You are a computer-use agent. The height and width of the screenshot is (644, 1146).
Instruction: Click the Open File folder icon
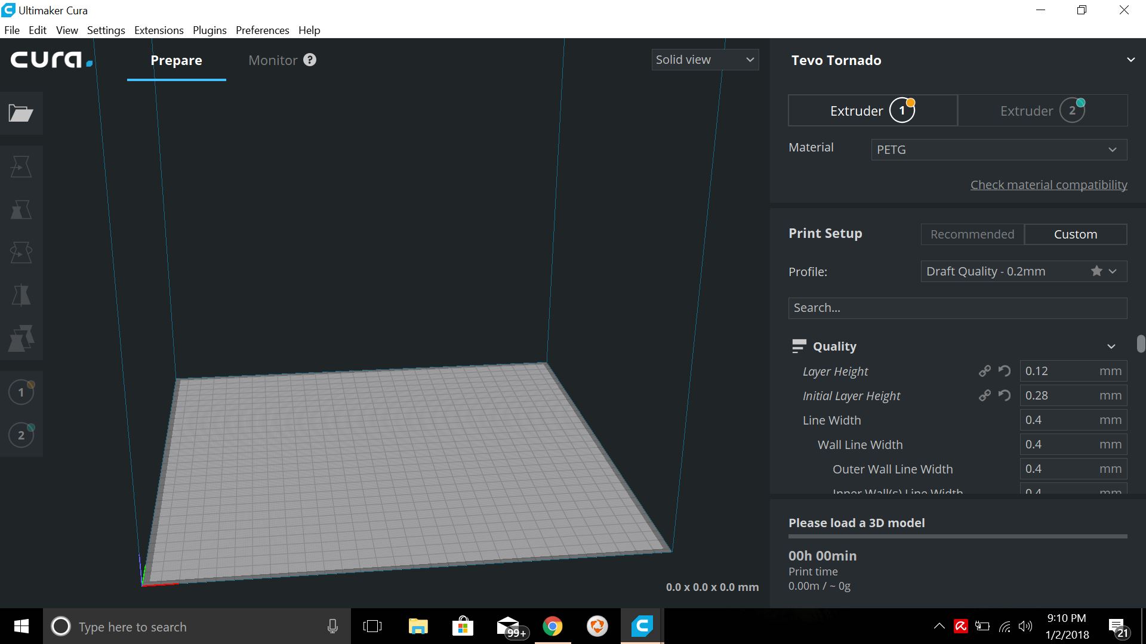tap(21, 113)
